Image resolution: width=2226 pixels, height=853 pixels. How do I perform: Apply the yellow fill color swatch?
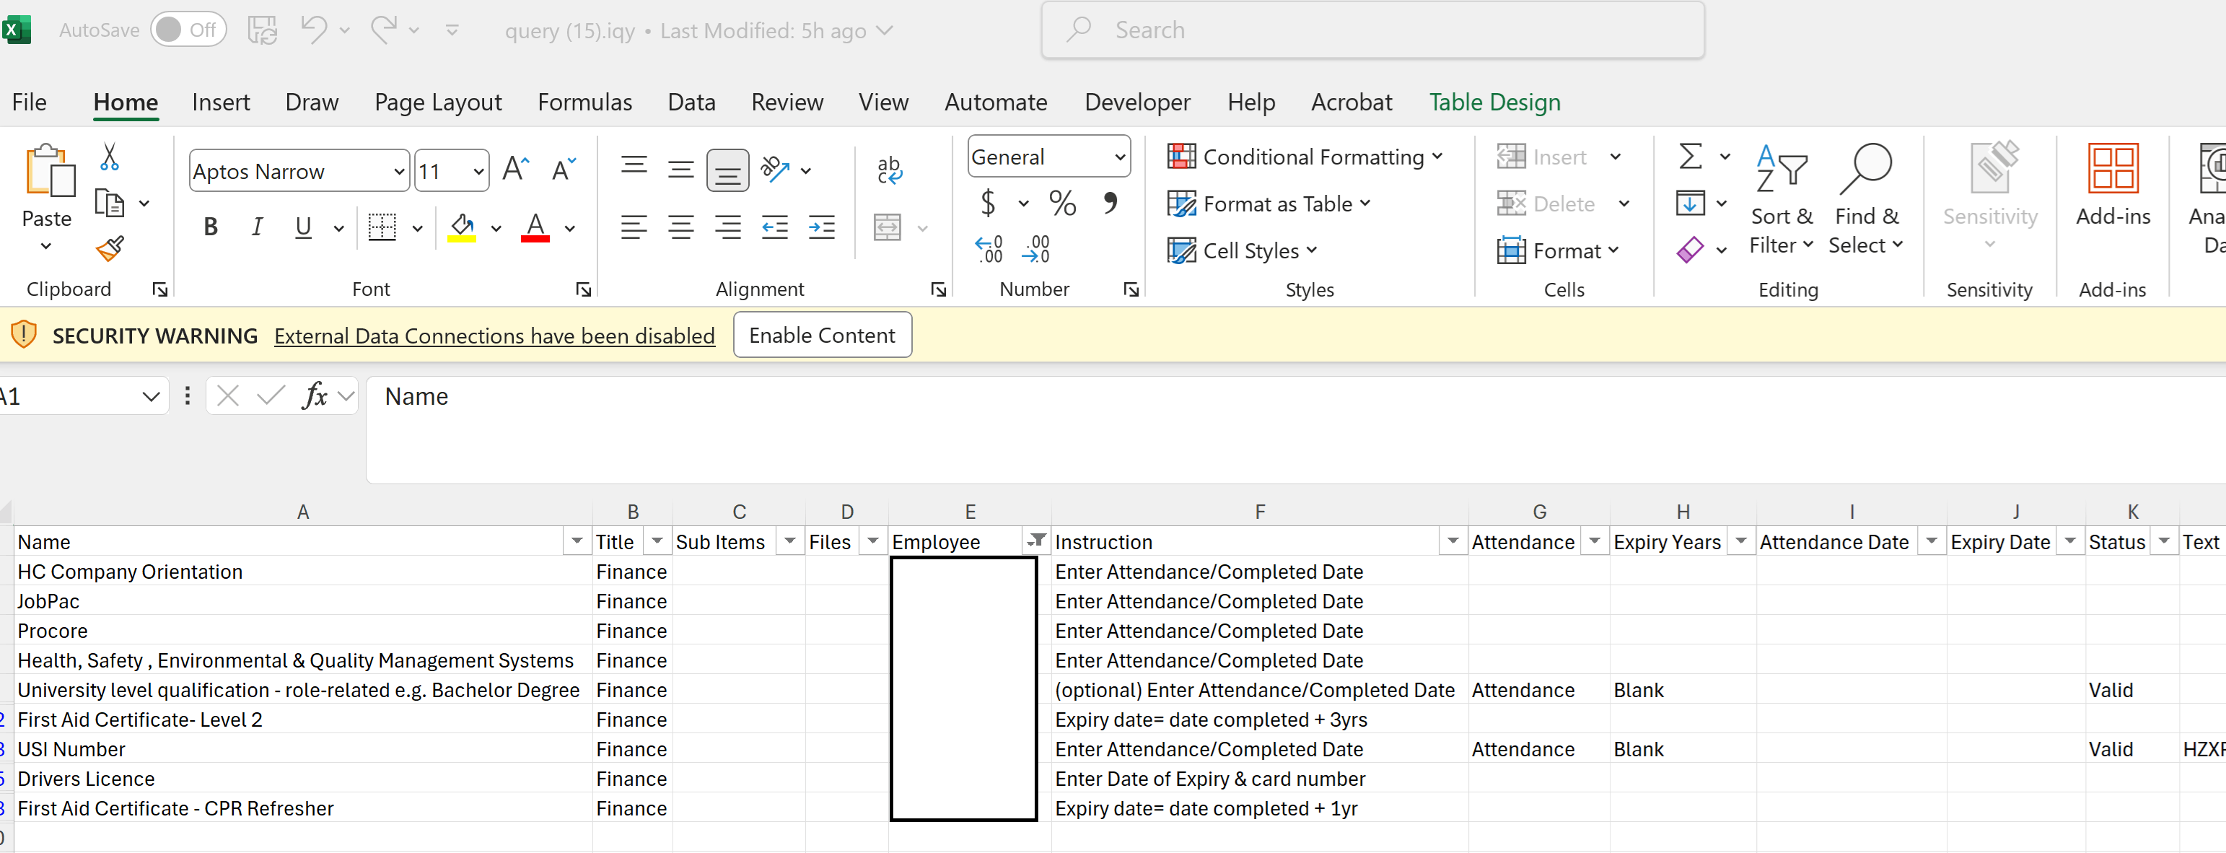point(462,227)
